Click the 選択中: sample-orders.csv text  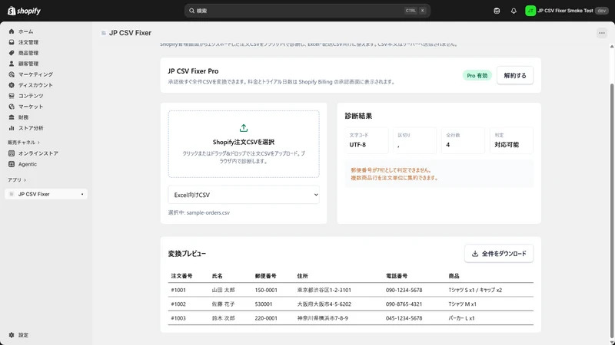tap(199, 213)
